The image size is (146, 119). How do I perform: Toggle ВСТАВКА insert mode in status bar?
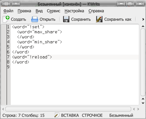[70, 116]
